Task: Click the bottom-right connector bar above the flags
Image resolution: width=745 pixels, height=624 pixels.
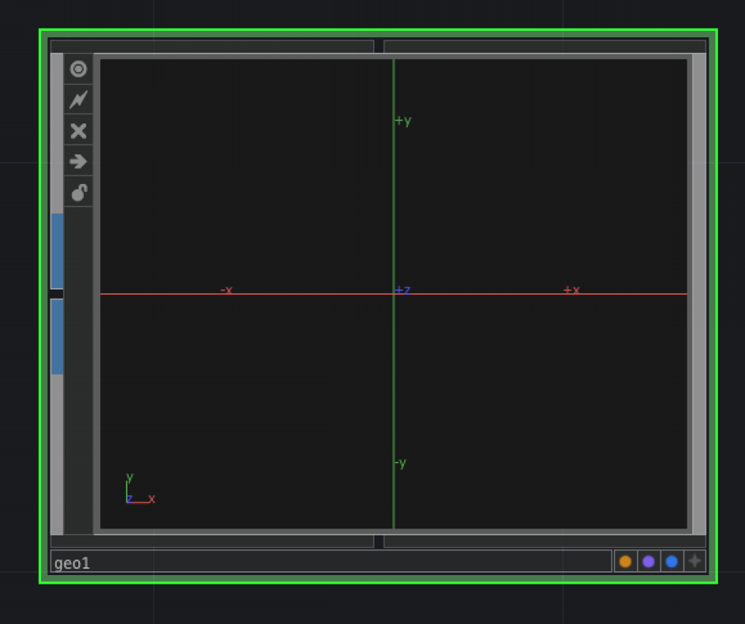Action: [x=545, y=542]
